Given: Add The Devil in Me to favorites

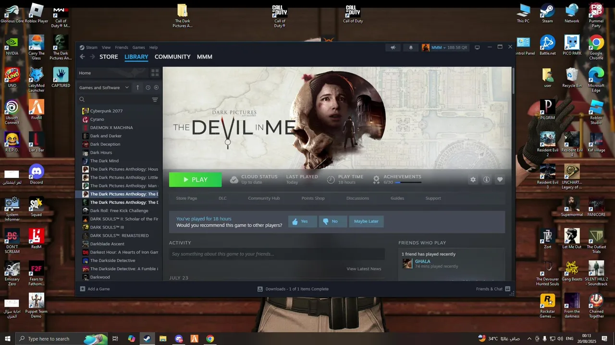Looking at the screenshot, I should click(x=500, y=179).
